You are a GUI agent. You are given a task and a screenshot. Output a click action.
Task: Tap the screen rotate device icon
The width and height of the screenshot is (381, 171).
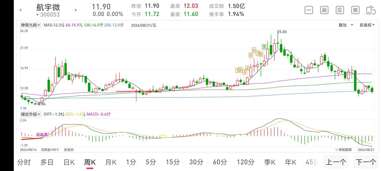(x=371, y=10)
